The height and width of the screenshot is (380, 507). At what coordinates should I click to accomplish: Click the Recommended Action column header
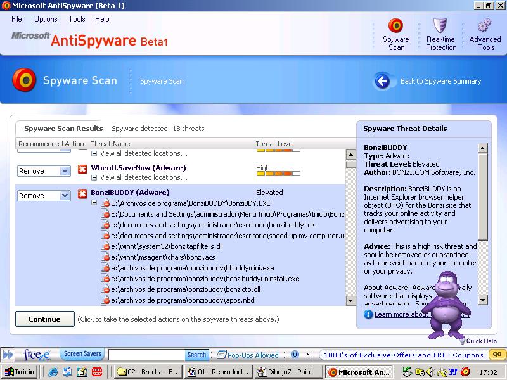pos(51,144)
